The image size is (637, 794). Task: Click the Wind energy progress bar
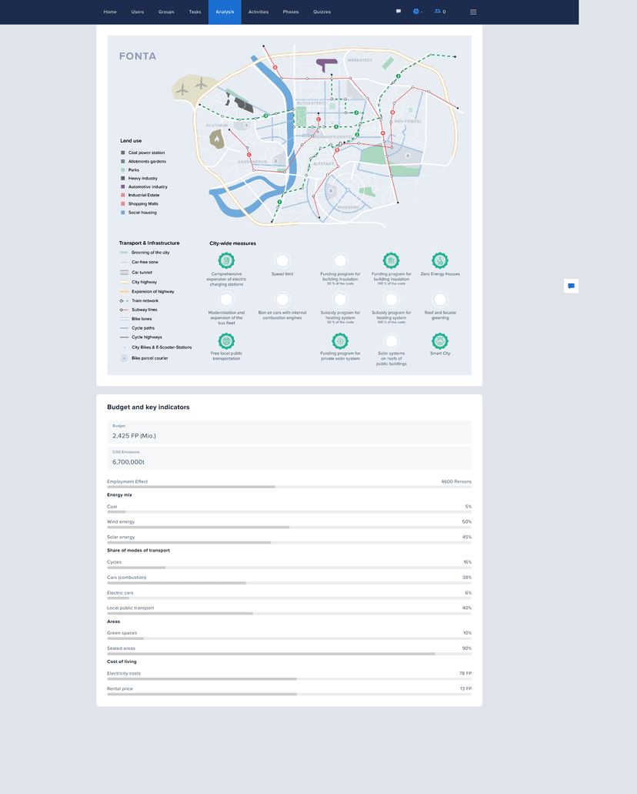click(x=289, y=528)
